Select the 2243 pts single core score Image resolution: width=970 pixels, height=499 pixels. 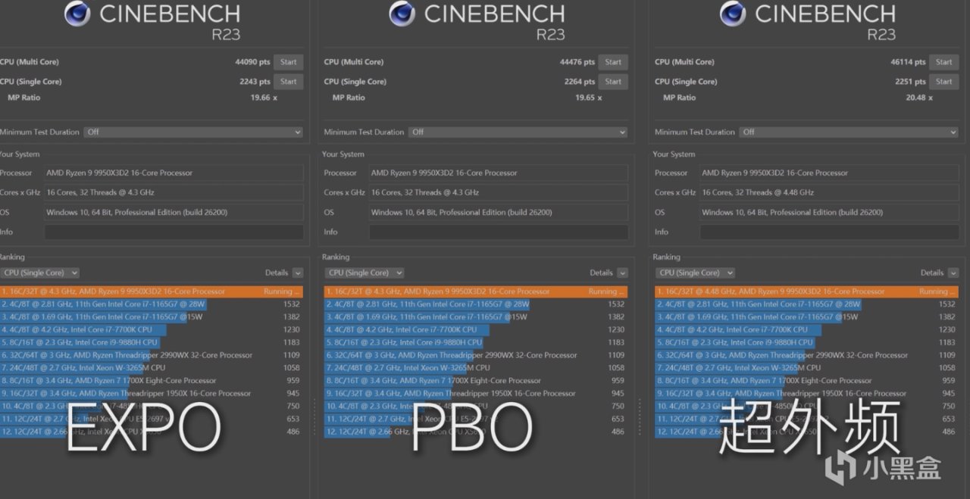(255, 82)
